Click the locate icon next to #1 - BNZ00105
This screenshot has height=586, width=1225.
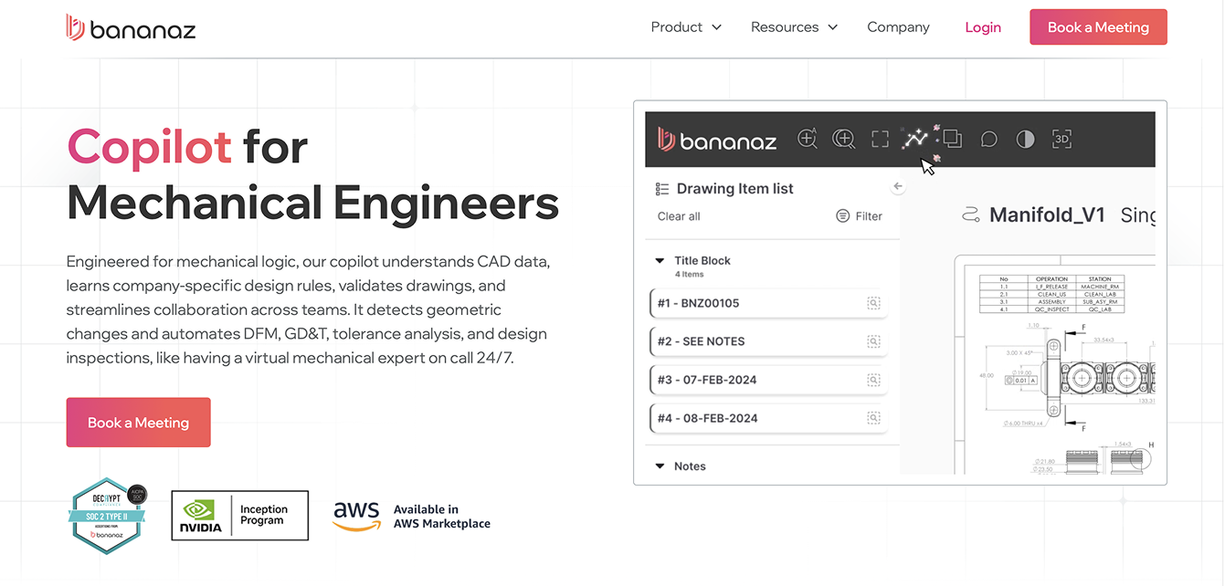pos(873,303)
